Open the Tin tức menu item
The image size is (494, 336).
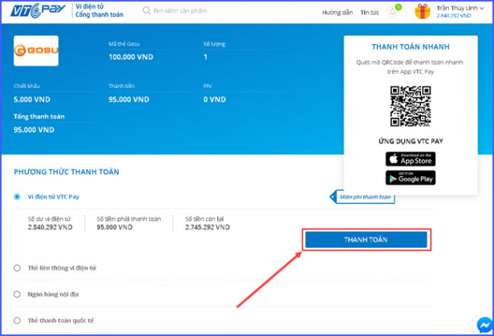pos(370,13)
